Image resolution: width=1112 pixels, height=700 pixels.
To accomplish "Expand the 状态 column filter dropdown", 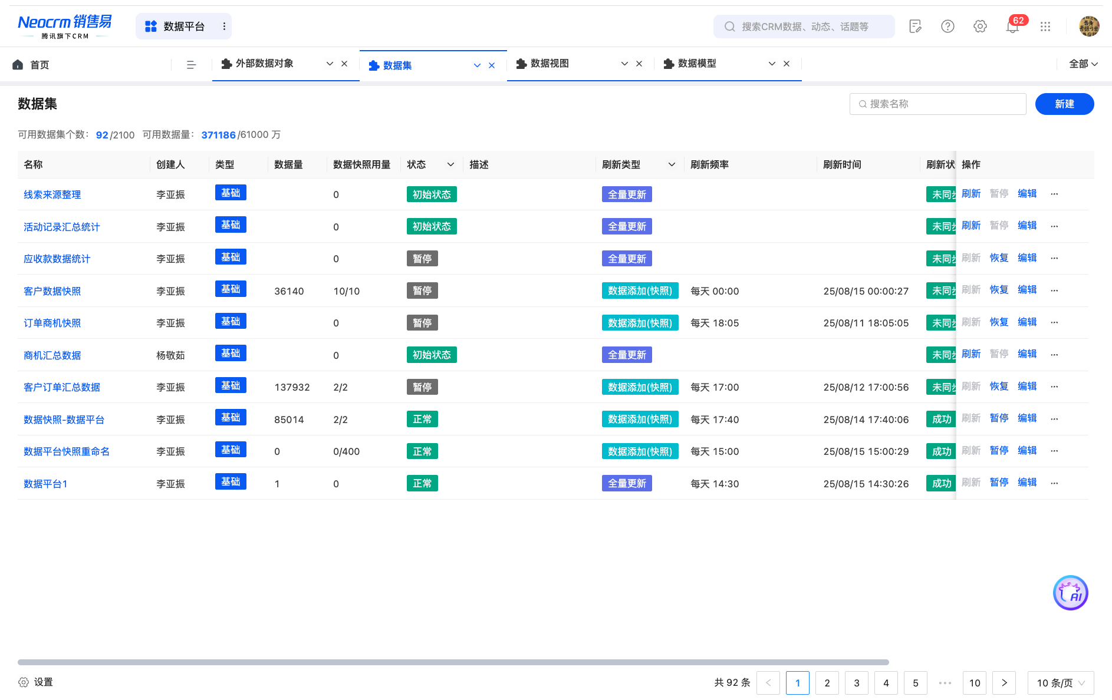I will coord(450,164).
